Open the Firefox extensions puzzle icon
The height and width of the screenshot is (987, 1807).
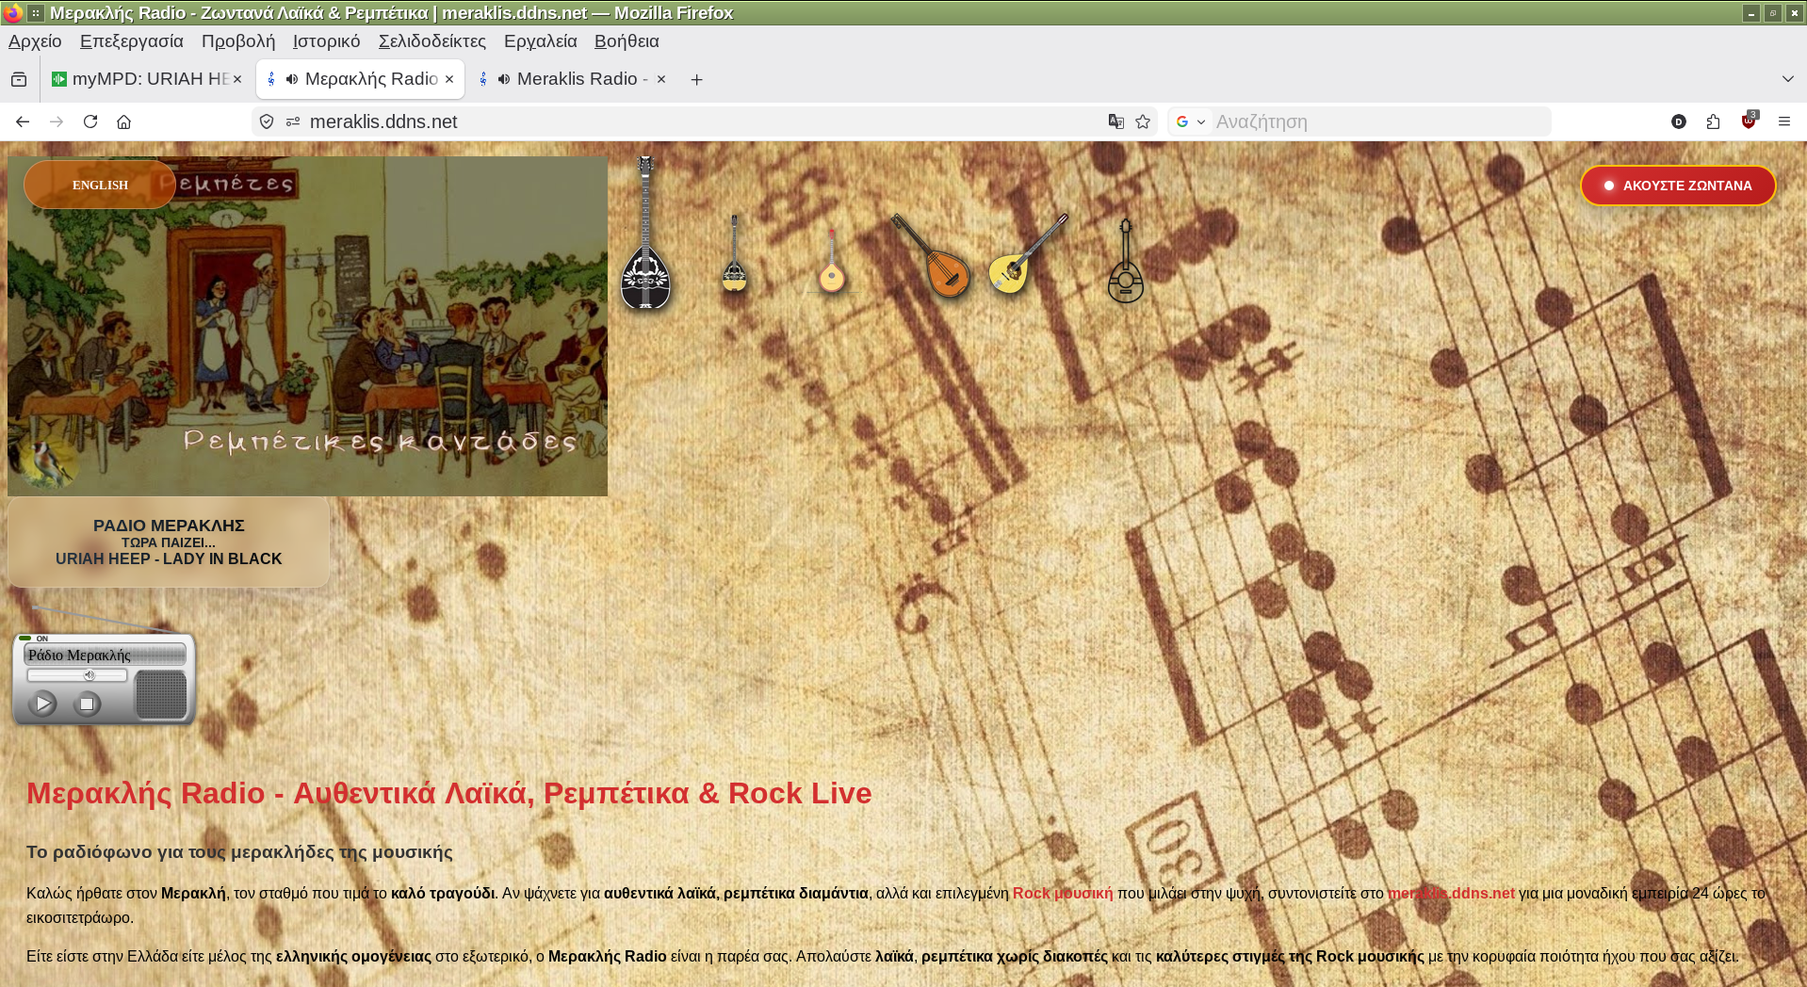point(1713,121)
